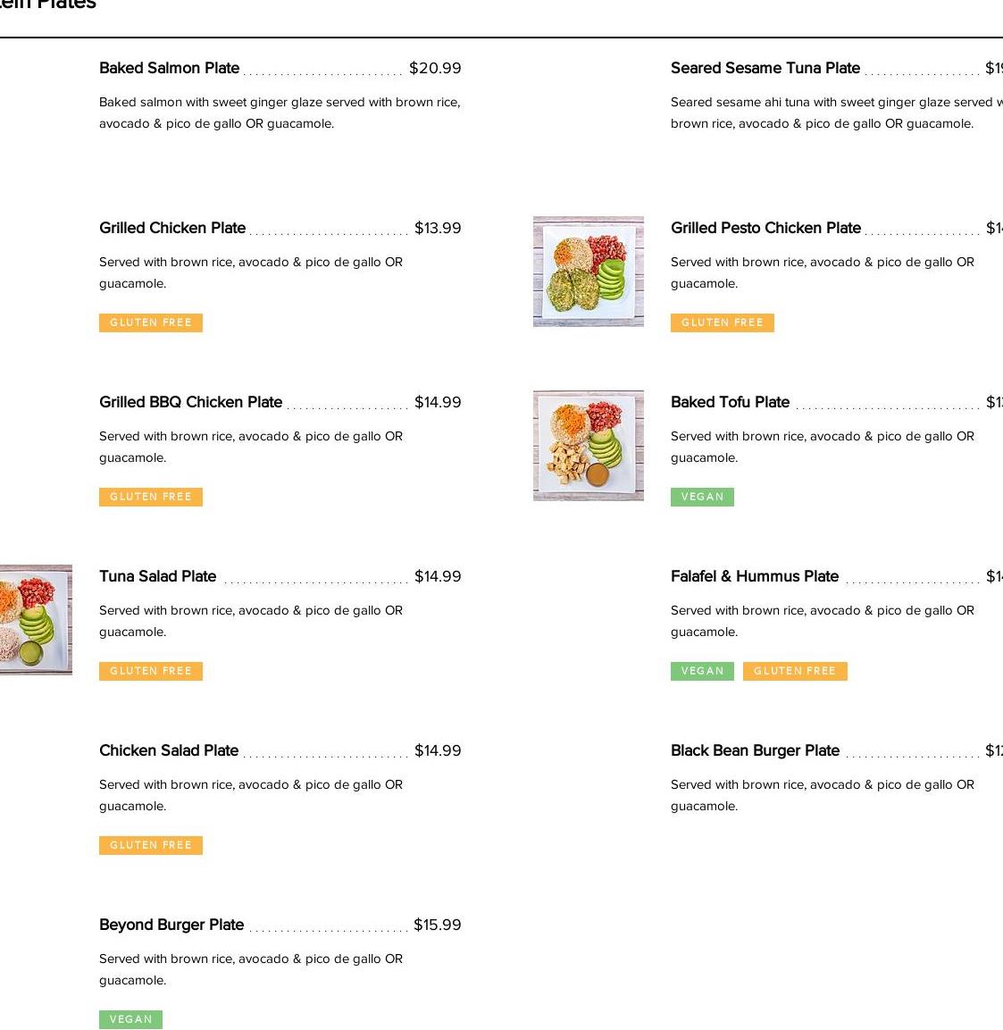Open the Seared Sesame Tuna Plate
Screen dimensions: 1003x1030
point(765,68)
